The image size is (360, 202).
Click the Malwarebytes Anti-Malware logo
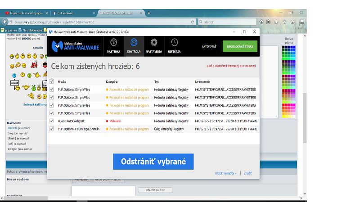coord(75,46)
